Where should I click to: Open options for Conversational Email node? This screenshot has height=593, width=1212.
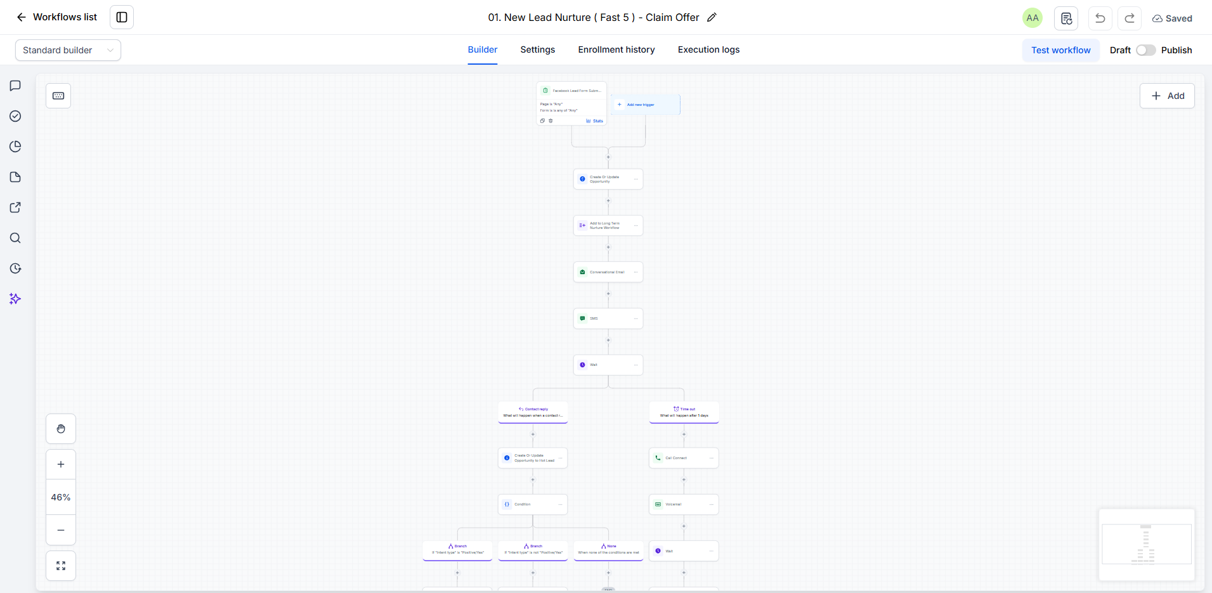coord(636,272)
